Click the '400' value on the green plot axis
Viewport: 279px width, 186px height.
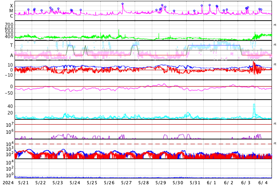coord(9,36)
